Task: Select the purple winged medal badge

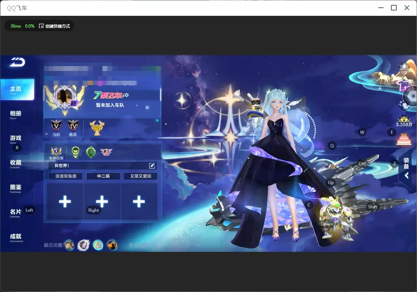Action: tap(106, 152)
